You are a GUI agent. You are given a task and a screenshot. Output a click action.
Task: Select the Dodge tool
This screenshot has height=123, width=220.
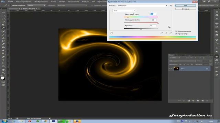[3, 54]
